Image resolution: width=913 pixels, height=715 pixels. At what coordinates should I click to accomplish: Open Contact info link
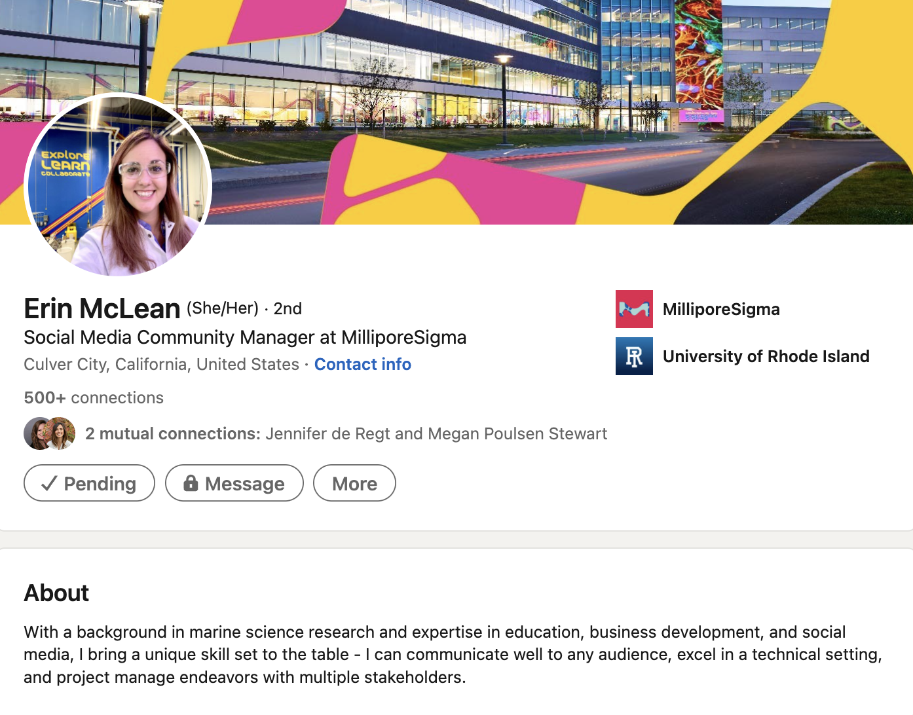pos(363,364)
